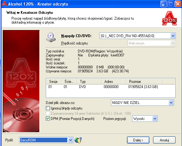Open the Profil SecuROM dropdown
The height and width of the screenshot is (146, 182).
click(70, 140)
